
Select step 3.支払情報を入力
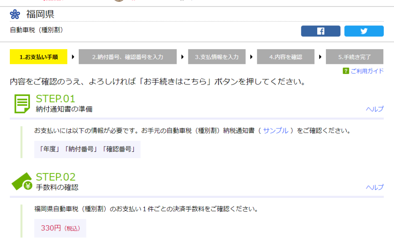217,57
